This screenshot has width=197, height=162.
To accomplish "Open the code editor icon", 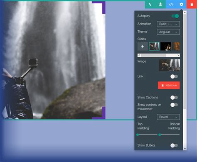I will [171, 5].
